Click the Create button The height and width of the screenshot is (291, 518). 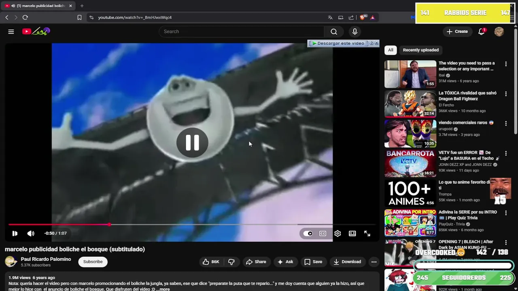[x=457, y=32]
